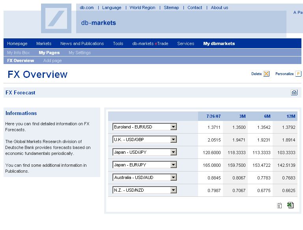Click the 7/26/07 column header
This screenshot has width=303, height=230.
[213, 116]
